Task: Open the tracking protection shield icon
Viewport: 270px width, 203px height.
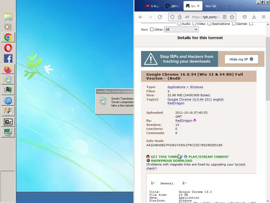Action: (x=172, y=17)
